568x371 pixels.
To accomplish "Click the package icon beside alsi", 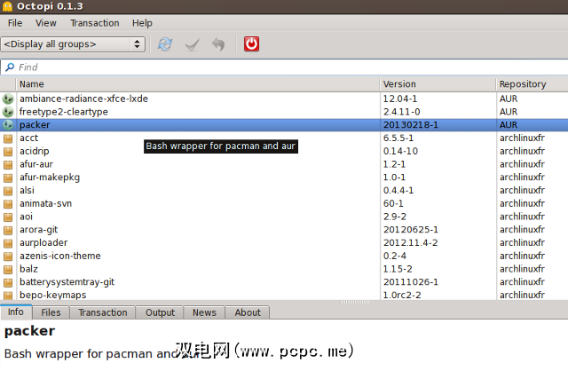I will pos(8,191).
